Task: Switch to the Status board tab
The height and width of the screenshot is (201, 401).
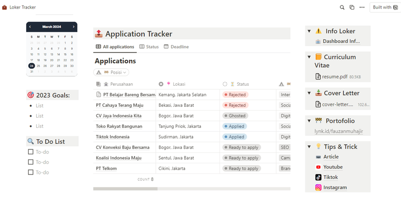Action: pos(149,47)
